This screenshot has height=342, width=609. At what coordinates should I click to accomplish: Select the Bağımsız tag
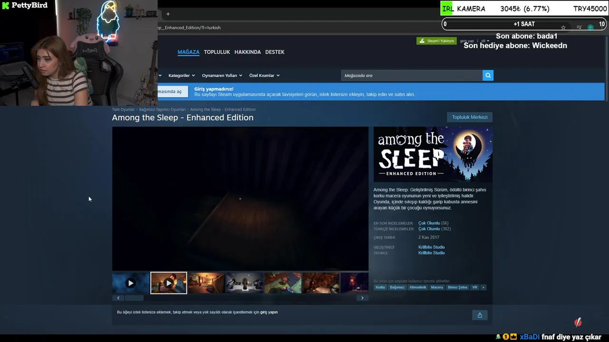(397, 287)
